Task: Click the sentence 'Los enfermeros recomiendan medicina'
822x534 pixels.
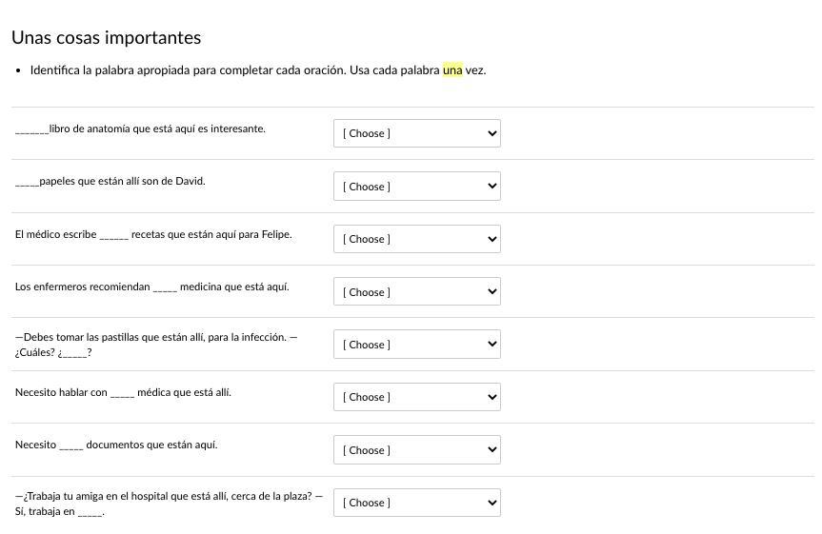Action: [x=152, y=287]
